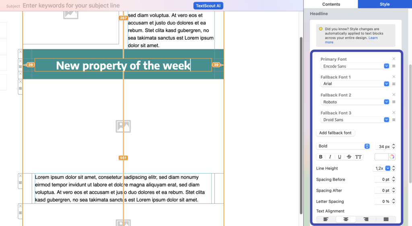Screen dimensions: 412x226
Task: Toggle bold formatting button
Action: (x=321, y=157)
